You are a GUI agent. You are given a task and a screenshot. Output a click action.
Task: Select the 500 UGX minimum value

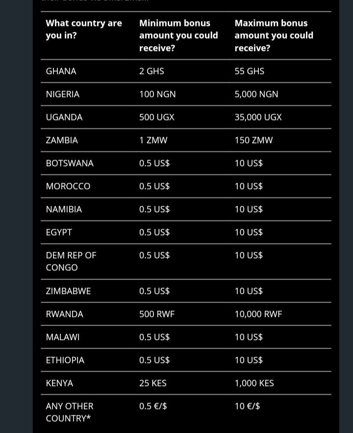[157, 117]
